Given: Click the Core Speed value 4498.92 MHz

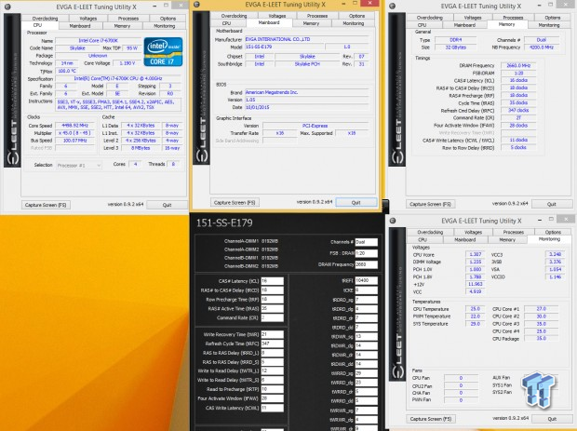Looking at the screenshot, I should point(75,125).
